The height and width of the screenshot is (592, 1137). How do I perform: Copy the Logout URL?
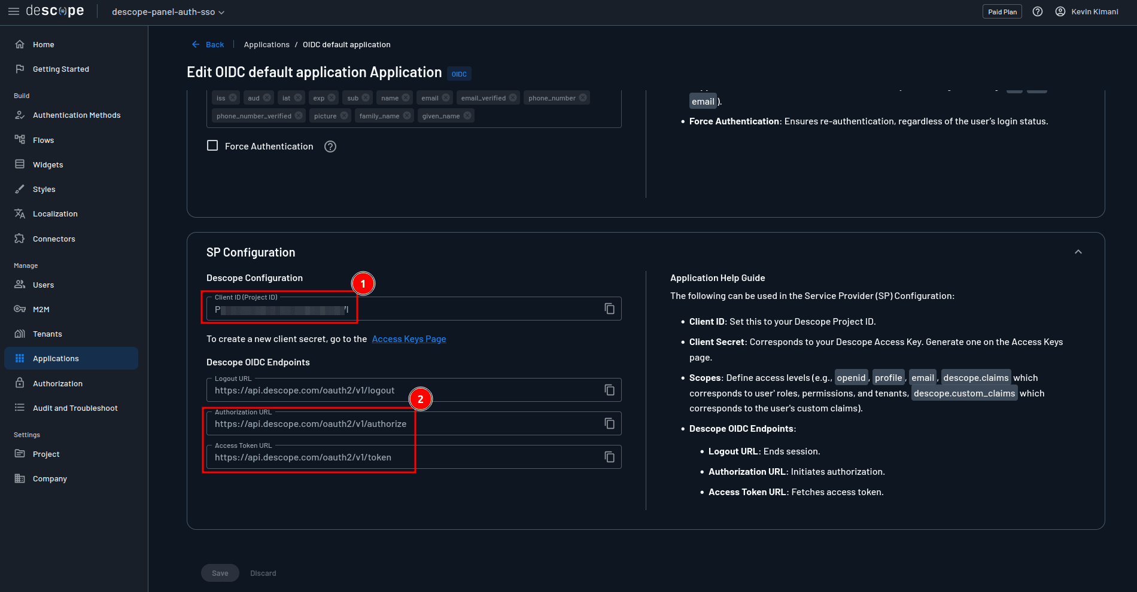(609, 389)
